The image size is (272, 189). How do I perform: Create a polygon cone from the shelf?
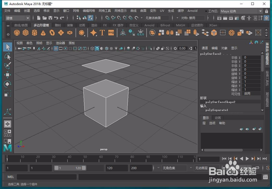43,33
